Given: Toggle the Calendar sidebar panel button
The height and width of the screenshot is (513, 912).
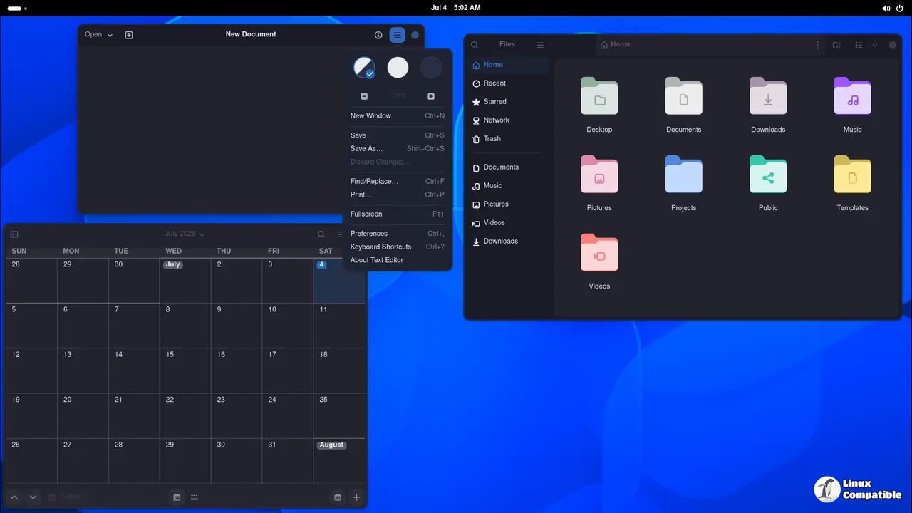Looking at the screenshot, I should point(14,234).
